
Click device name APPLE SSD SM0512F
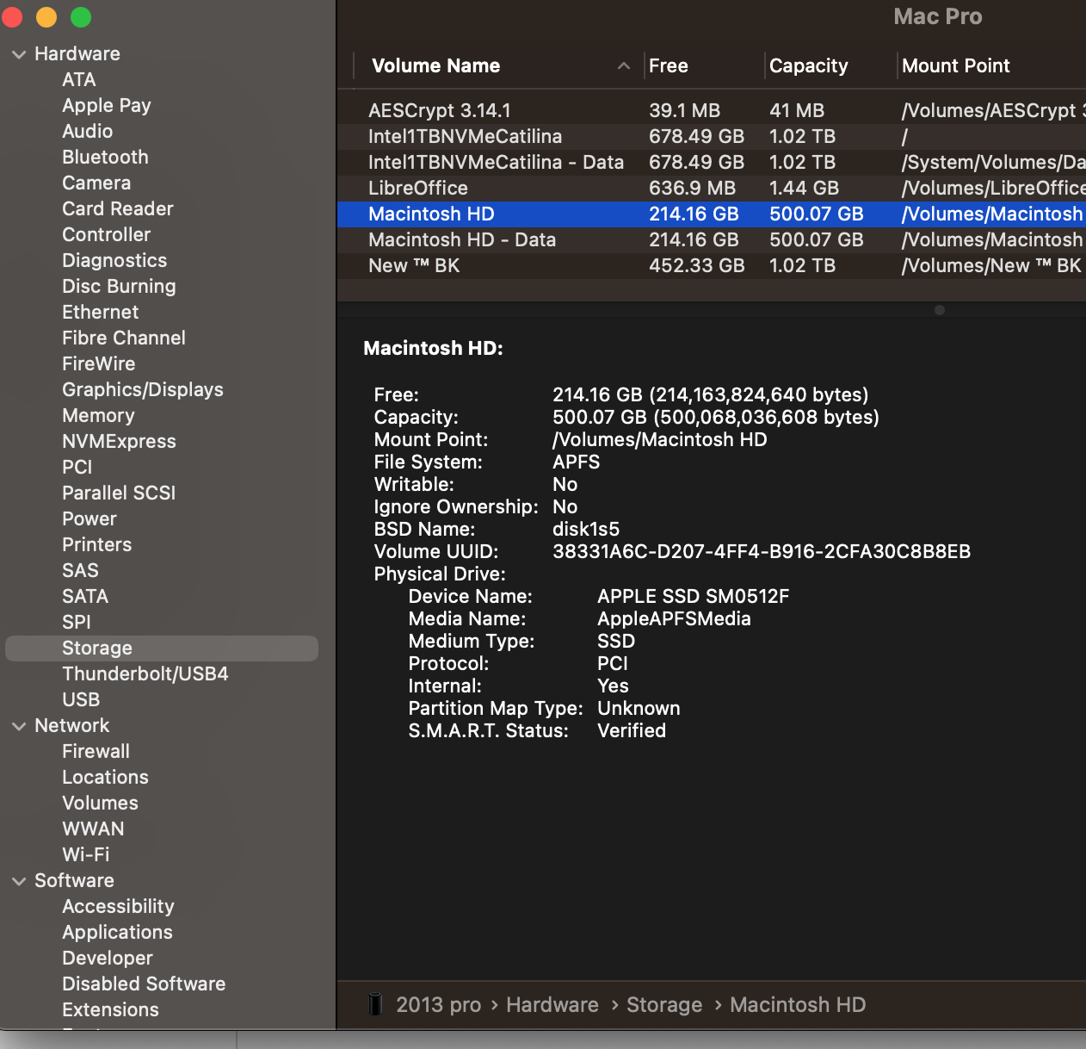694,597
